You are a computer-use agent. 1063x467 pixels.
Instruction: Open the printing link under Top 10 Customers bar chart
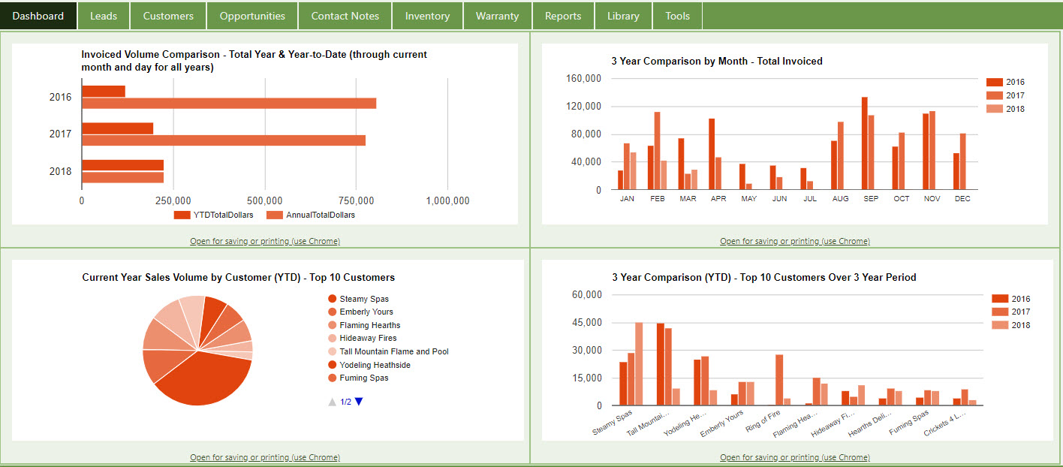tap(795, 456)
